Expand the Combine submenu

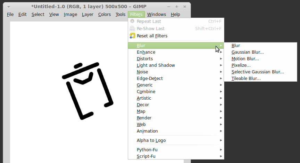pos(176,91)
